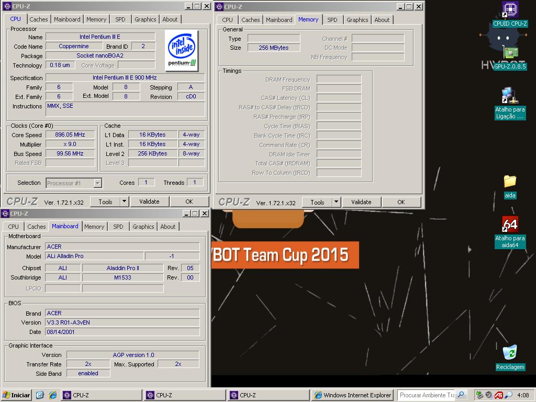Open Caches tab in the CPU window

coord(39,19)
